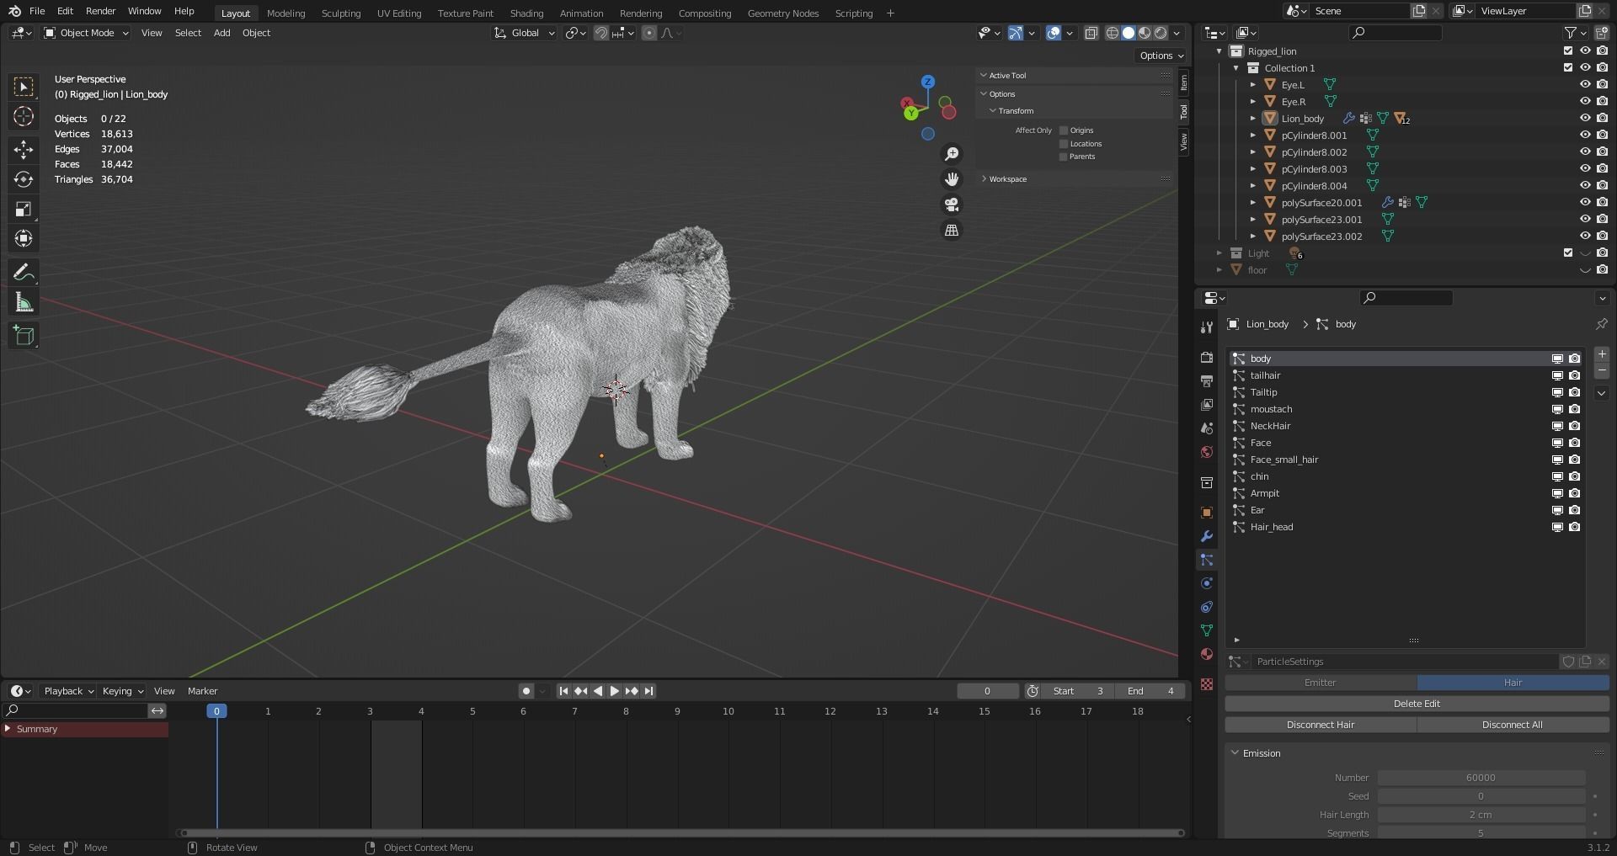Viewport: 1617px width, 856px height.
Task: Open the Modifiers wrench properties tab
Action: (x=1206, y=536)
